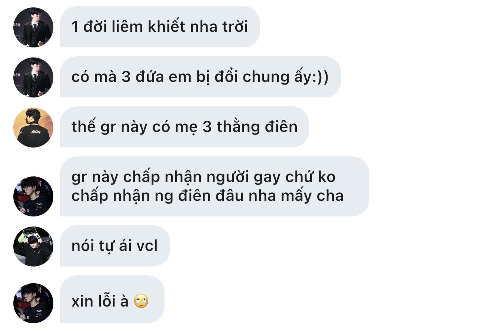This screenshot has height=331, width=478.
Task: Select the "thế gr này có mẹ 3 thằng điên" bubble
Action: pos(184,127)
